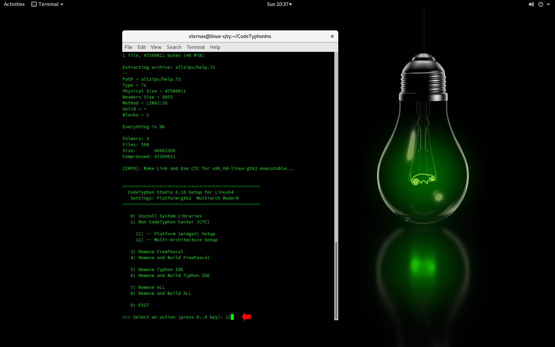
Task: Open the Edit menu
Action: point(142,47)
